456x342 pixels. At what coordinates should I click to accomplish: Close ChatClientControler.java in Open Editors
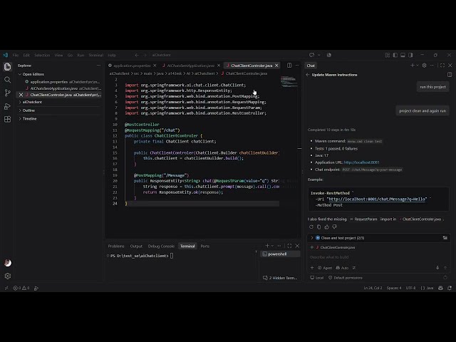click(x=21, y=95)
